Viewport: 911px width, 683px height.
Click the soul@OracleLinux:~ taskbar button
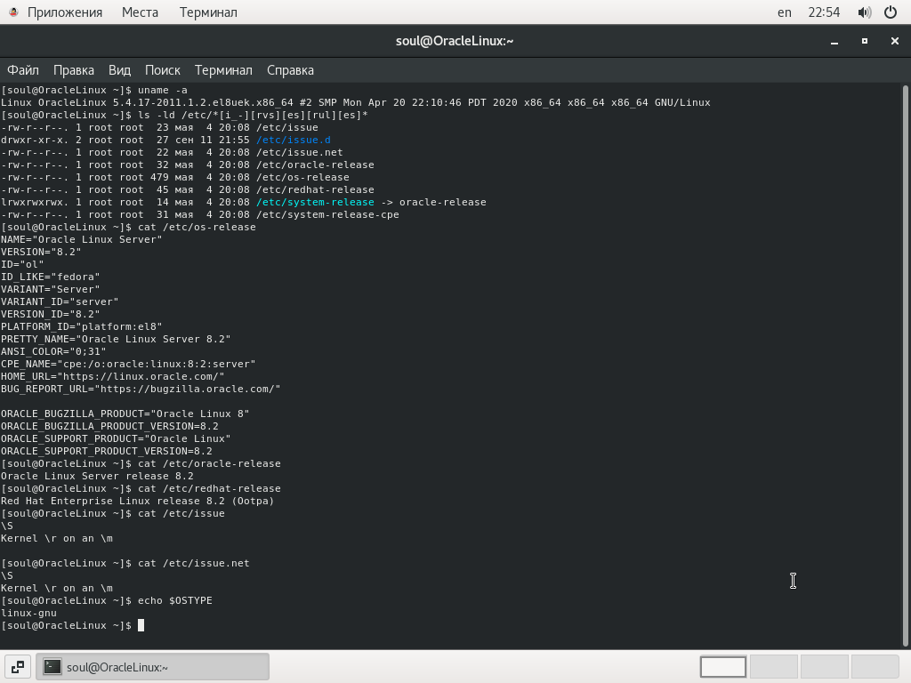(152, 667)
